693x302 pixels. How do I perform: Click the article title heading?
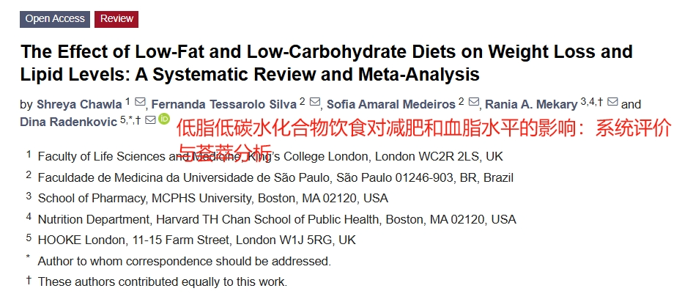point(327,63)
